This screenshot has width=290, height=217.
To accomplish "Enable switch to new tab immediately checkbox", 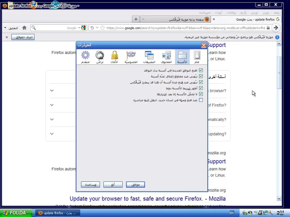I will (201, 100).
